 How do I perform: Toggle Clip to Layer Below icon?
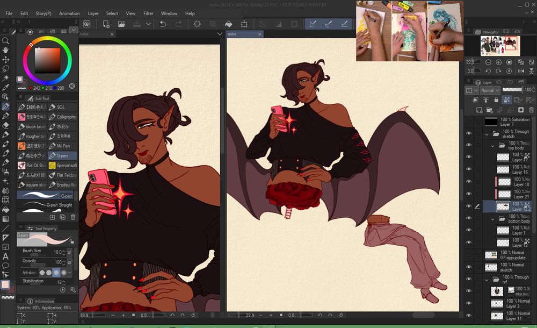(475, 100)
